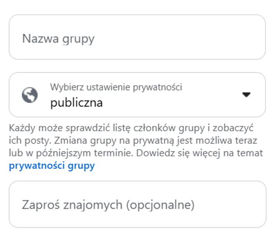Focus the Nazwa grupy input field
275x229 pixels.
pos(137,37)
